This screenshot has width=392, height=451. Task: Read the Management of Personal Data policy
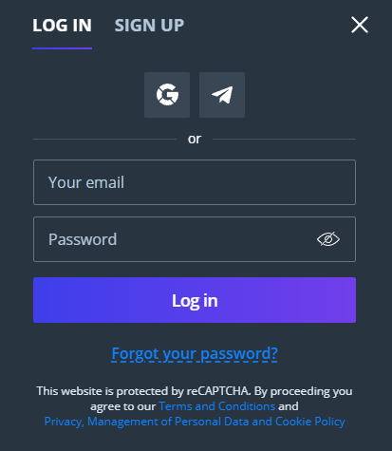click(x=195, y=422)
